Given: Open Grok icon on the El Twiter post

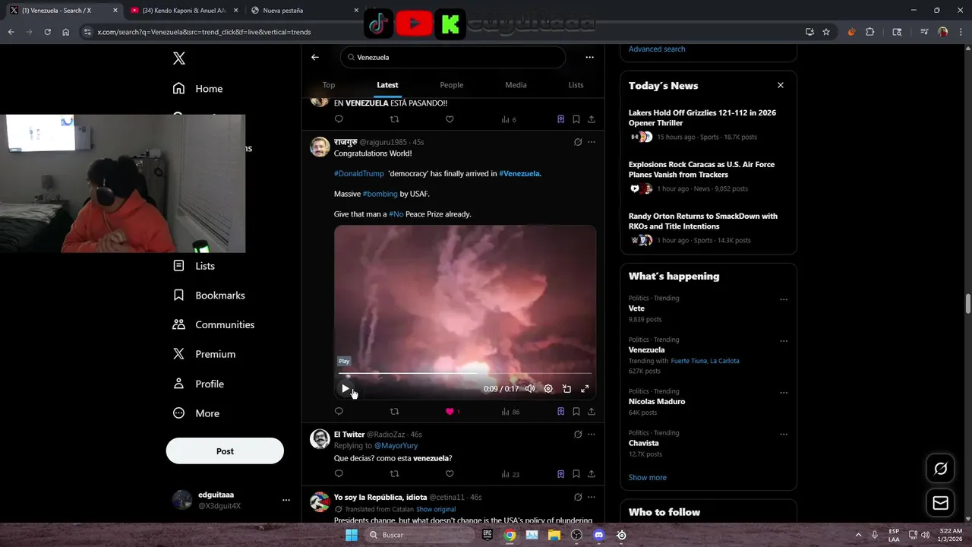Looking at the screenshot, I should coord(578,435).
